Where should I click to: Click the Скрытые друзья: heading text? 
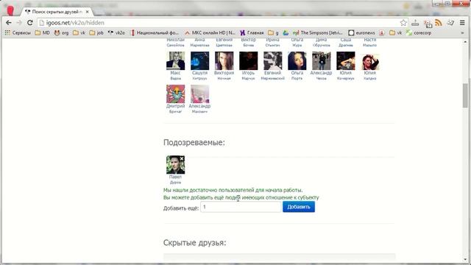point(194,243)
